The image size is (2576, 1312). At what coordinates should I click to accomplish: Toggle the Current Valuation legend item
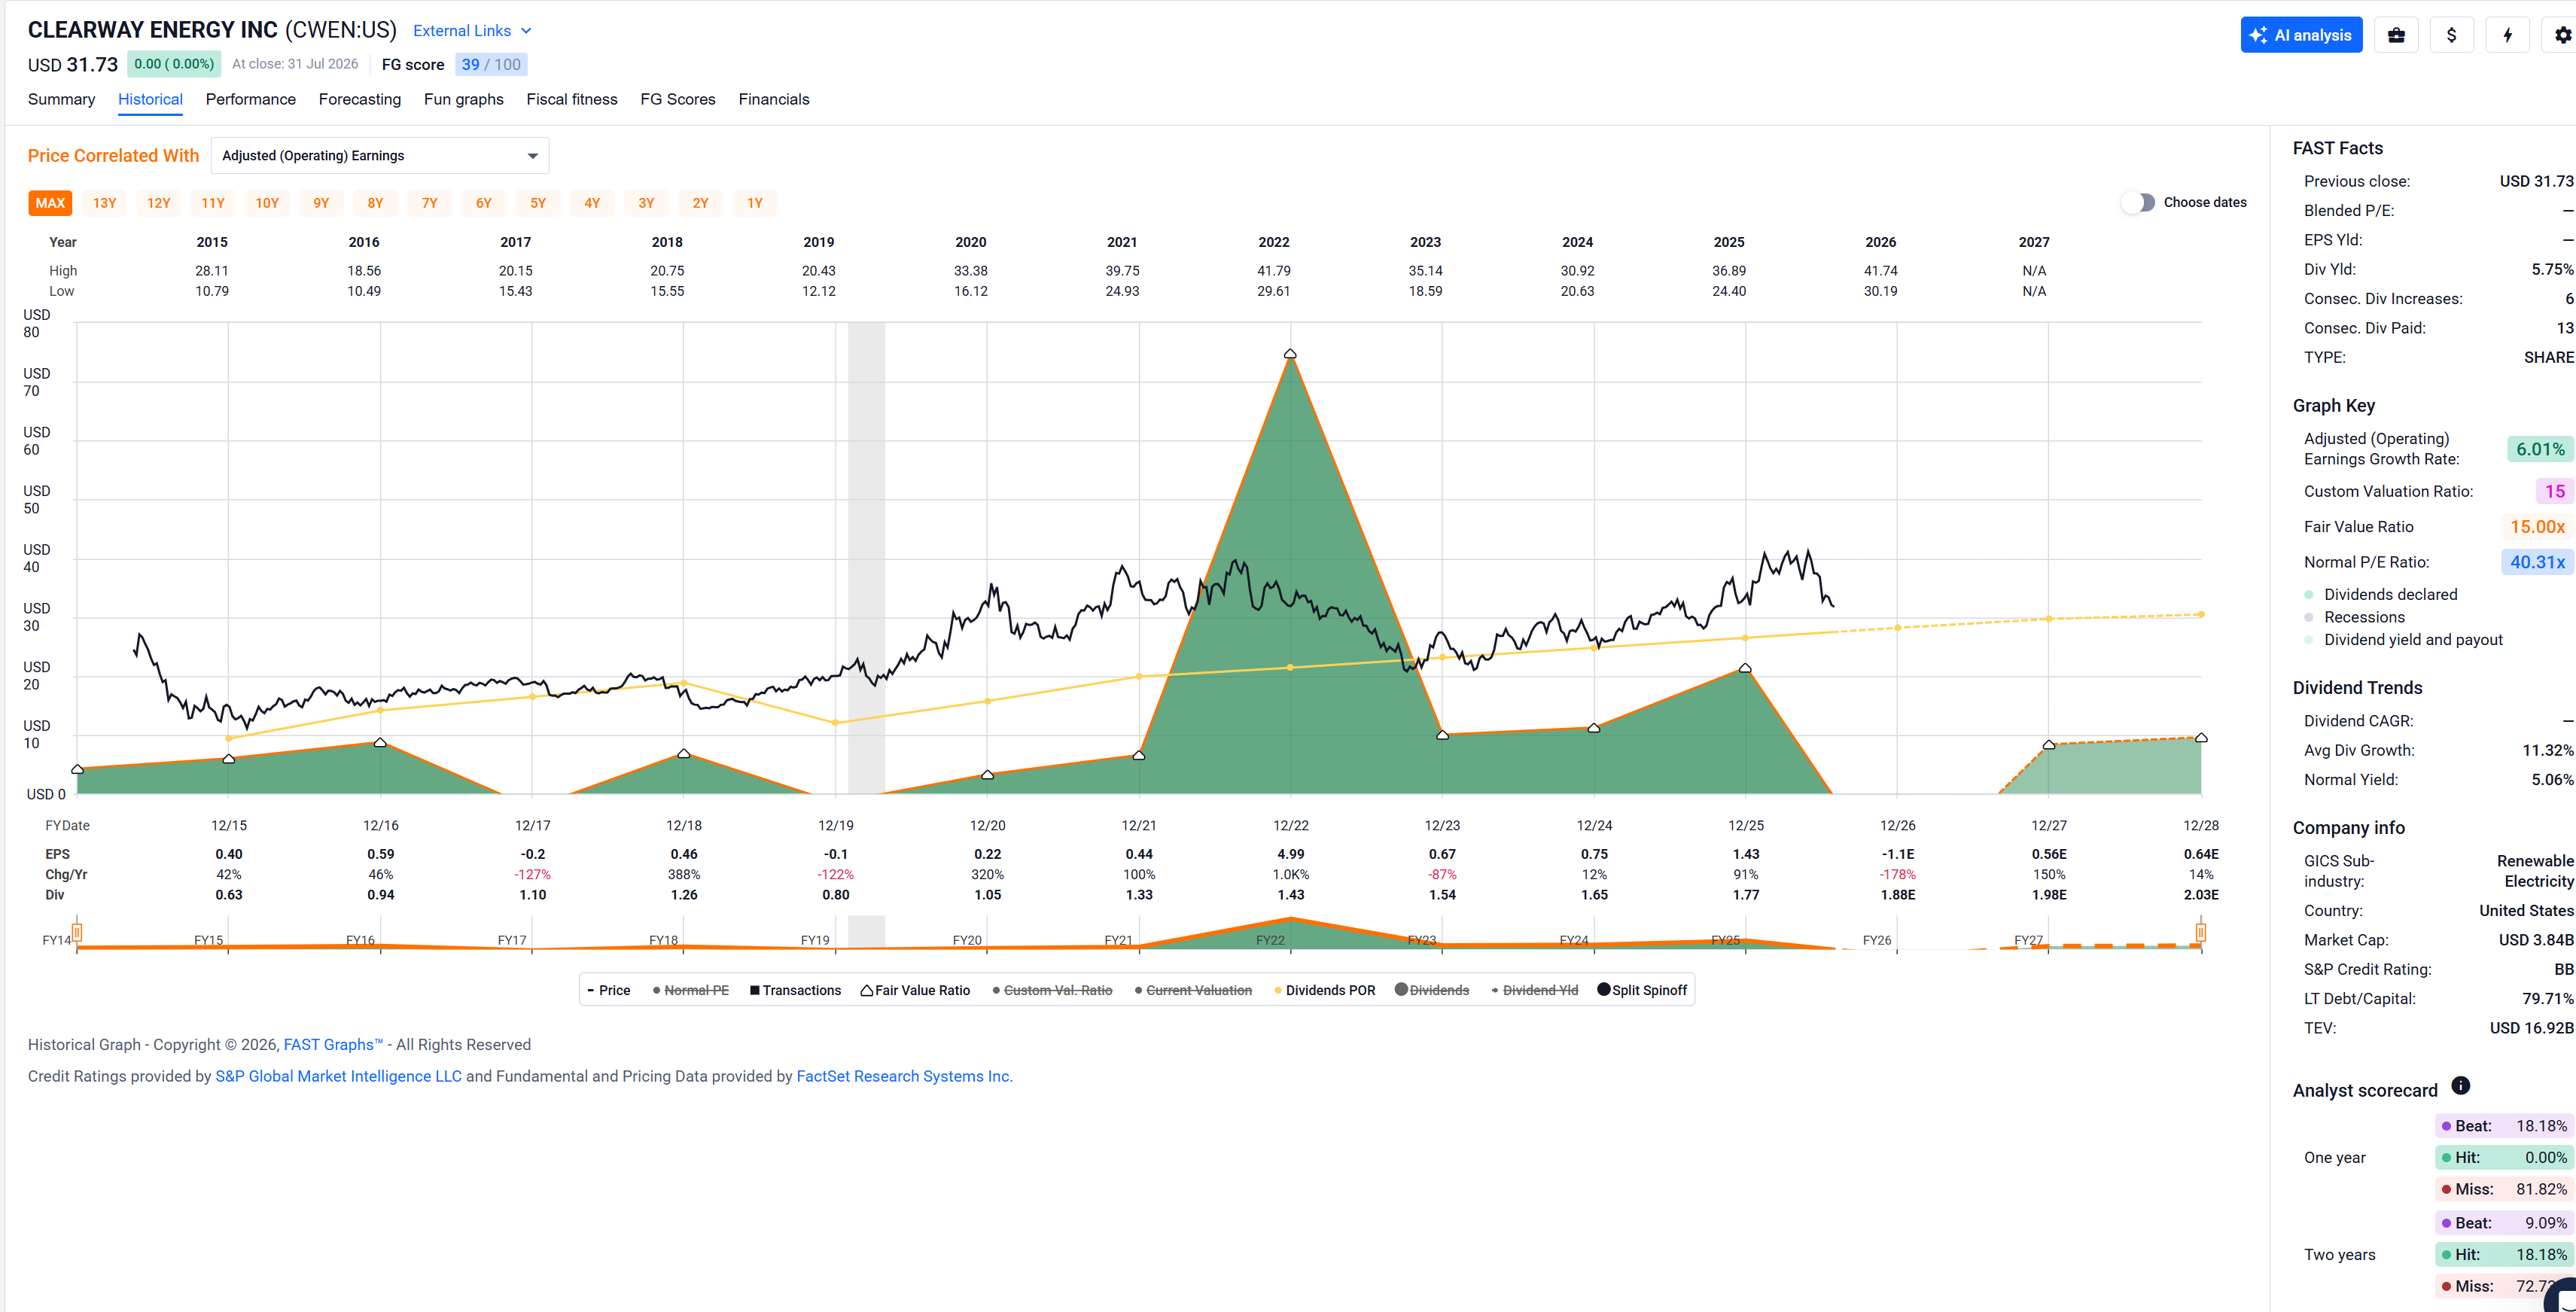pyautogui.click(x=1193, y=990)
